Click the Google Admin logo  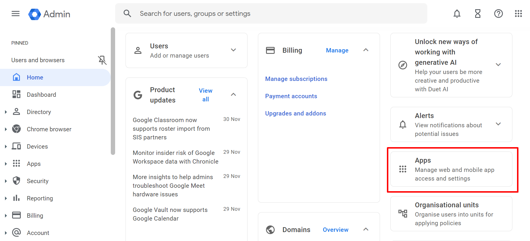tap(49, 14)
